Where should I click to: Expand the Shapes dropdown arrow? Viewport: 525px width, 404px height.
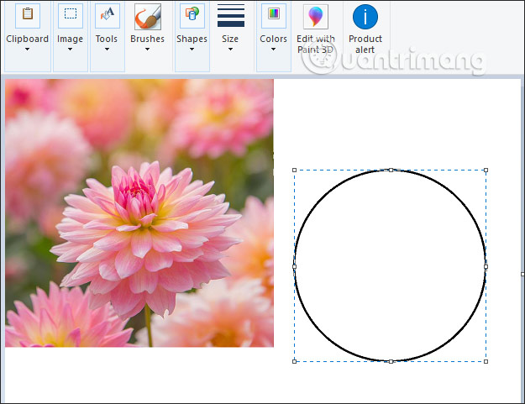192,50
